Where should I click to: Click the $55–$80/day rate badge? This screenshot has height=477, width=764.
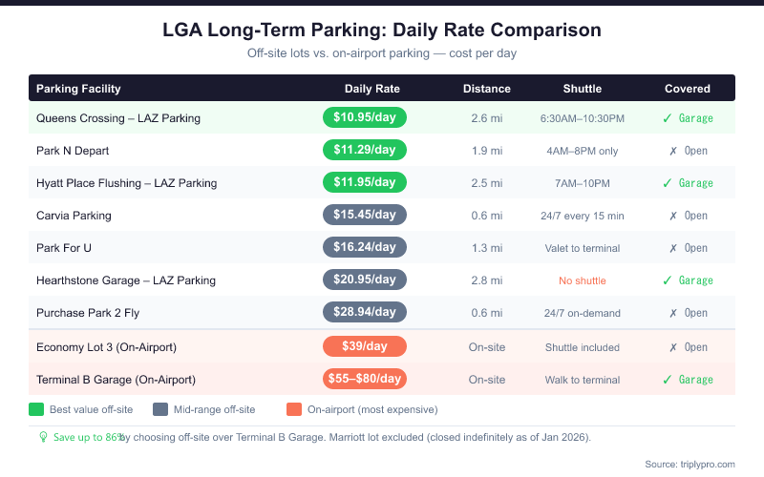365,380
